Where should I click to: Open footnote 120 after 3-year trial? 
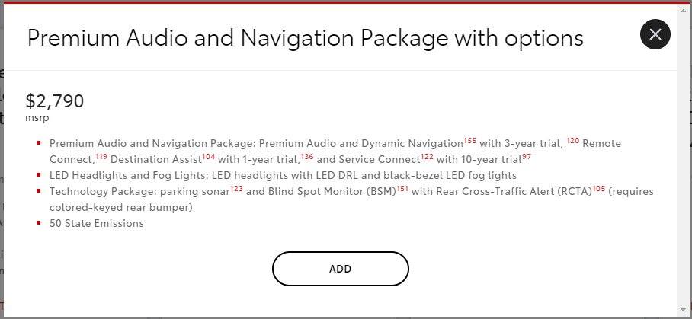[x=573, y=141]
